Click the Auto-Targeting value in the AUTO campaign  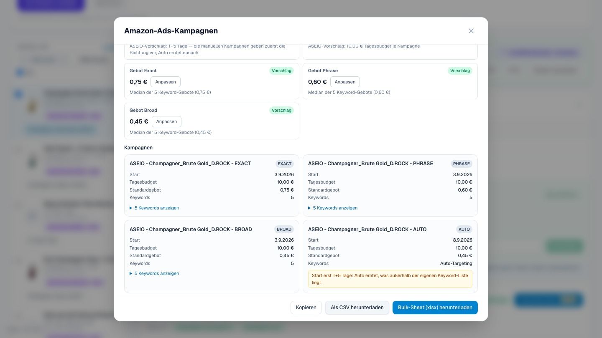[456, 263]
